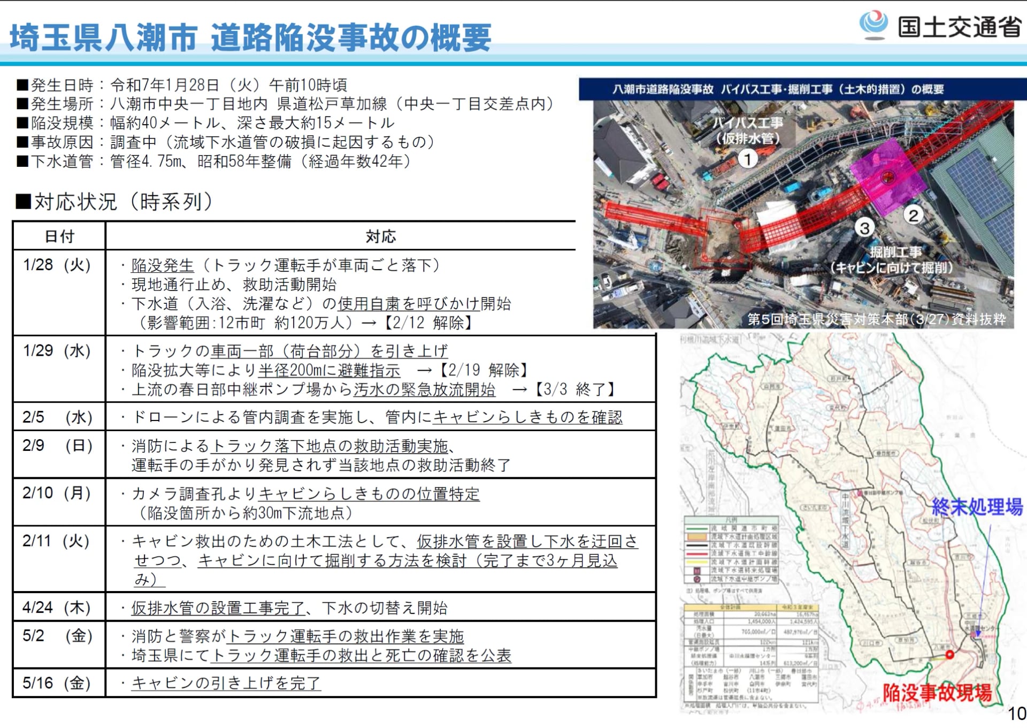Click the crosshair marker inside magenta area
The image size is (1027, 728).
pos(888,177)
